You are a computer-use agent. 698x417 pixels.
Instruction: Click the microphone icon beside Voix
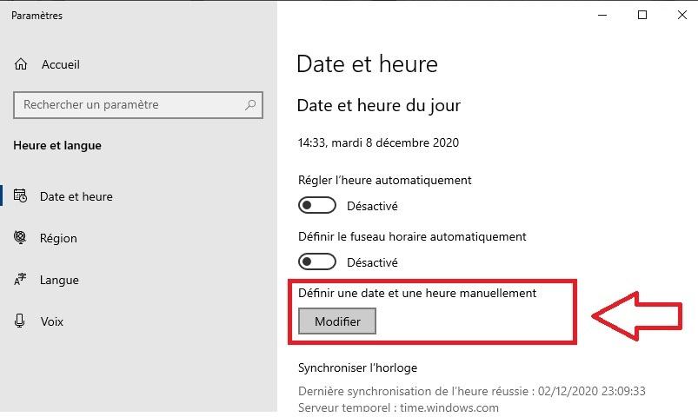coord(20,321)
